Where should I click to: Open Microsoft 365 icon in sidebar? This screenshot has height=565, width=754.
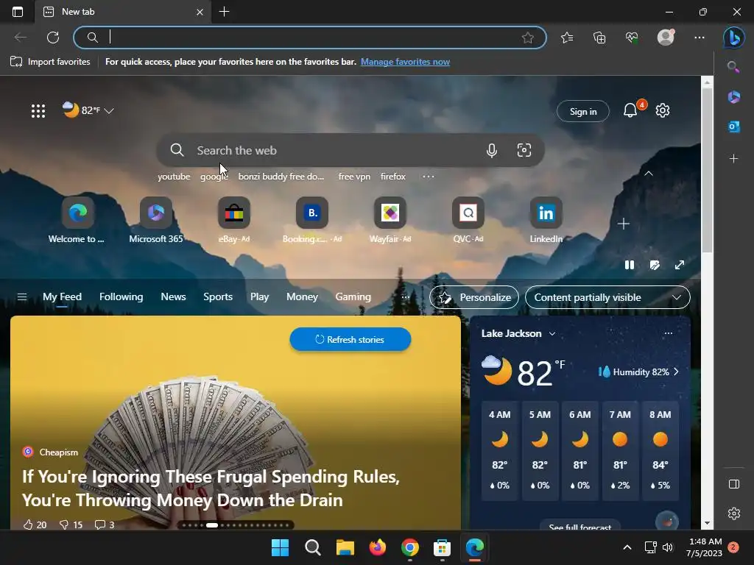coord(733,97)
